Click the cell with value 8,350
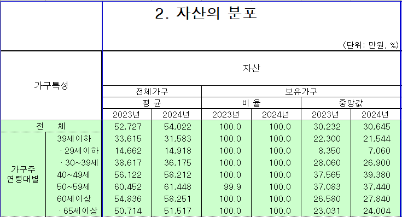Viewport: 402px width, 217px height. tap(326, 151)
